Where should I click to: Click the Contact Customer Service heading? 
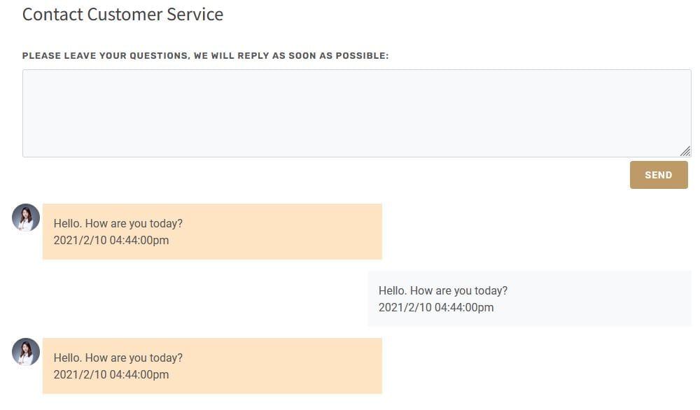pos(122,14)
